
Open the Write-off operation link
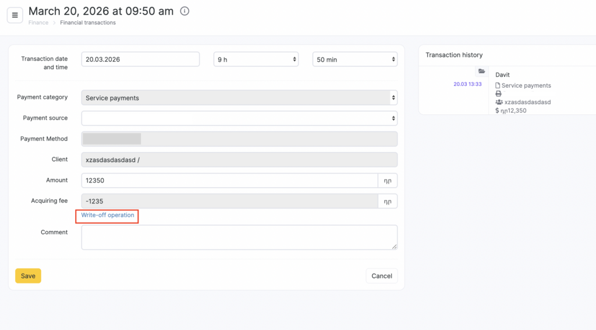tap(108, 216)
